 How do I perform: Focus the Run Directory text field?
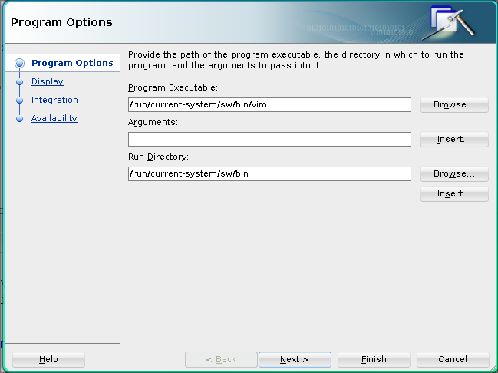click(x=270, y=173)
